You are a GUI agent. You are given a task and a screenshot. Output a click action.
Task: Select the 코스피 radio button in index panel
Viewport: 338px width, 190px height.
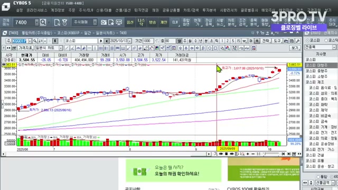(307, 40)
